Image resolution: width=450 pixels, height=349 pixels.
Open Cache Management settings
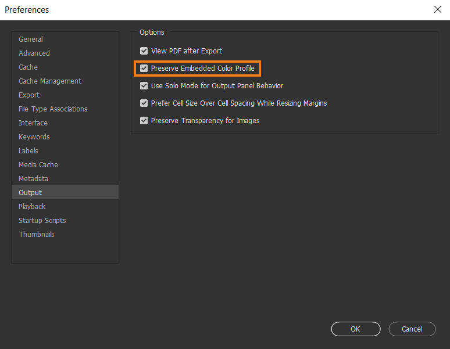tap(65, 81)
